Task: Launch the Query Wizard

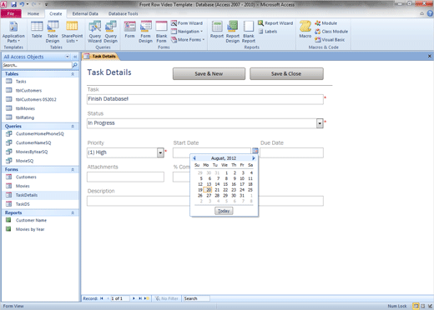Action: (x=94, y=32)
